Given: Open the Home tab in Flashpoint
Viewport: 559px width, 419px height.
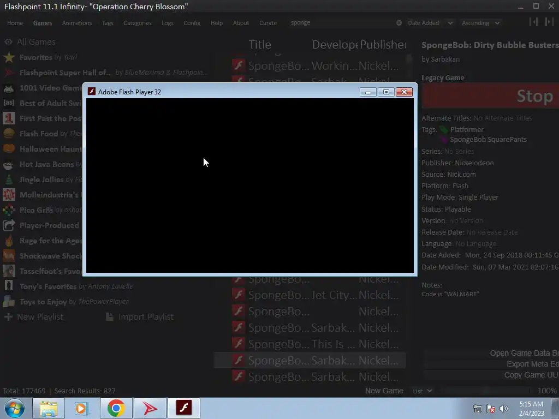Looking at the screenshot, I should [x=15, y=23].
